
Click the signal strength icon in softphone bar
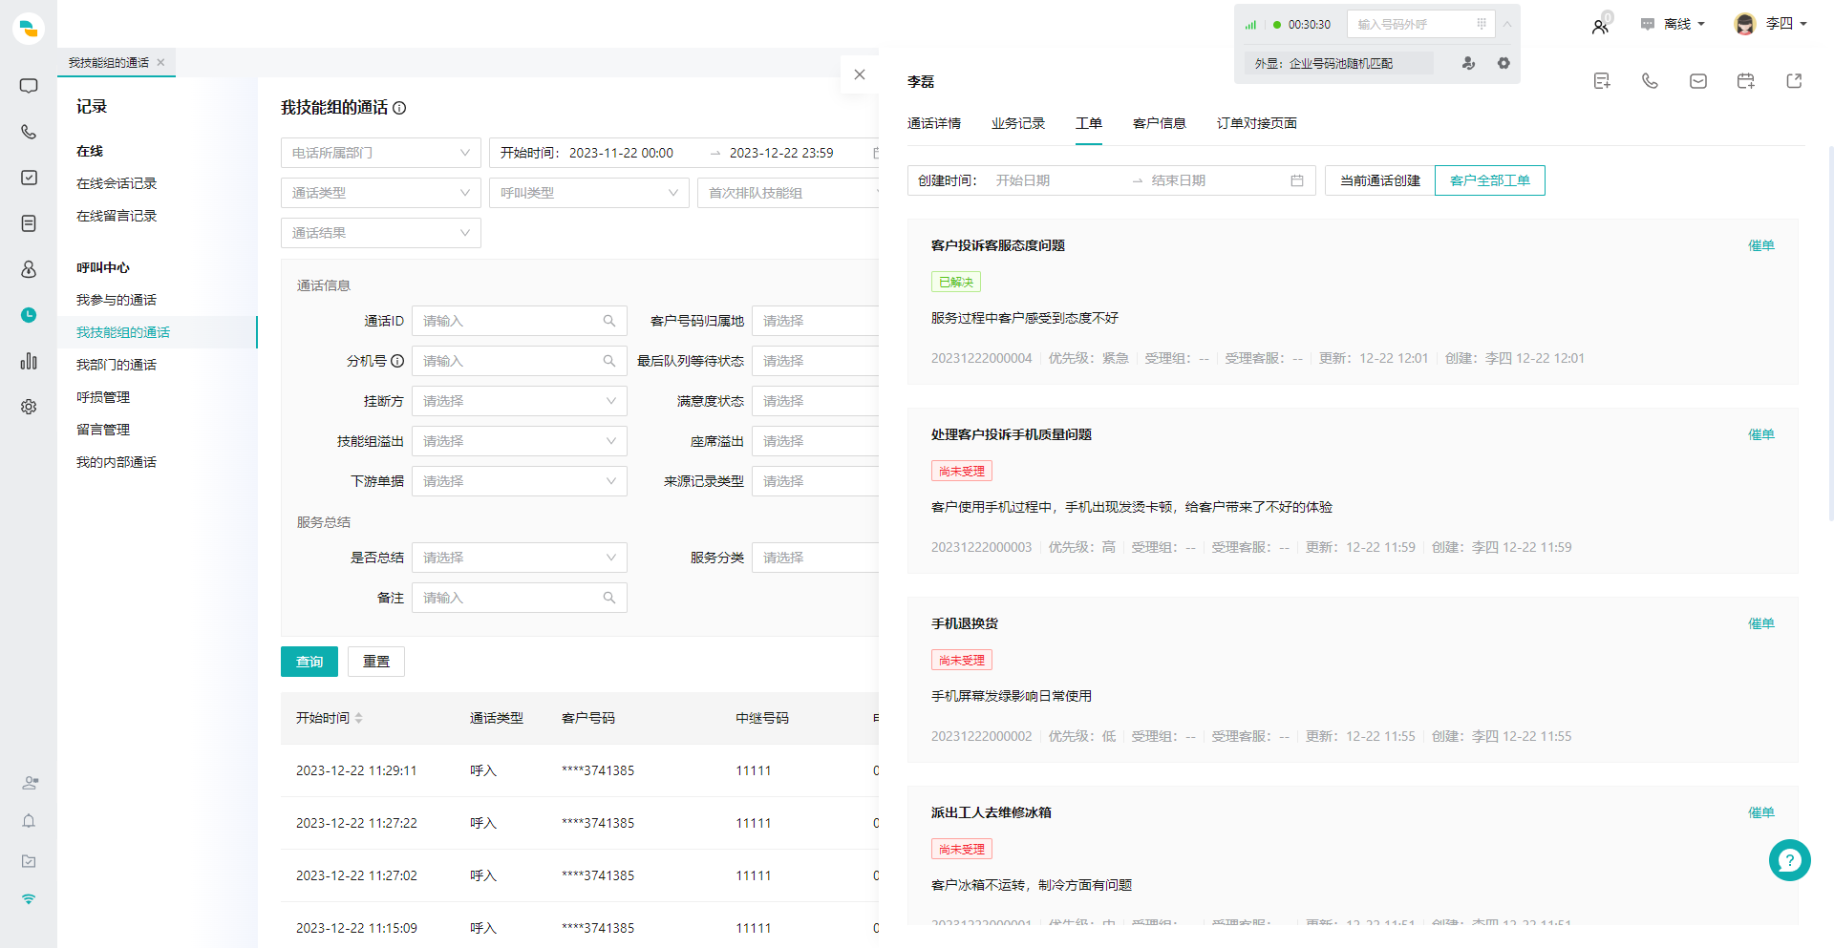(x=1250, y=25)
